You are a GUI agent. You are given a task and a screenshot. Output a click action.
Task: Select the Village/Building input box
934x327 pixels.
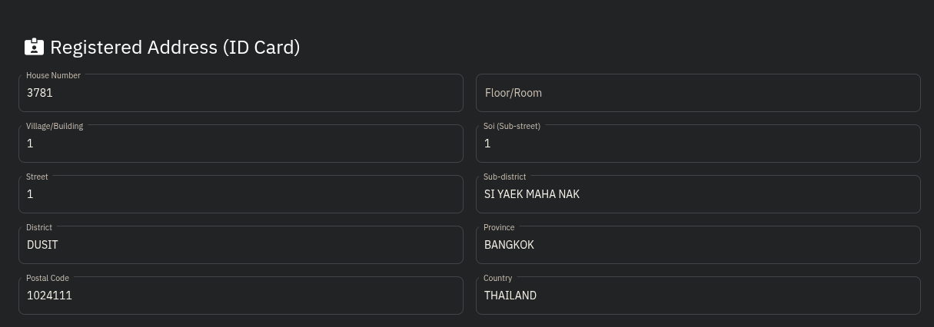[241, 144]
